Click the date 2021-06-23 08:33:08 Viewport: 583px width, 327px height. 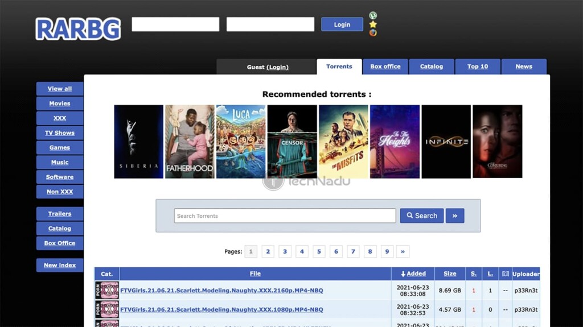(x=413, y=291)
